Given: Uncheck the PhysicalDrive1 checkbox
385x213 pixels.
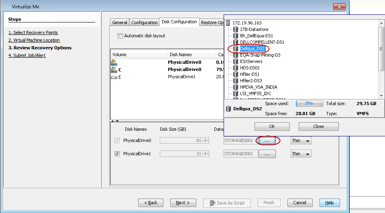Looking at the screenshot, I should click(117, 154).
